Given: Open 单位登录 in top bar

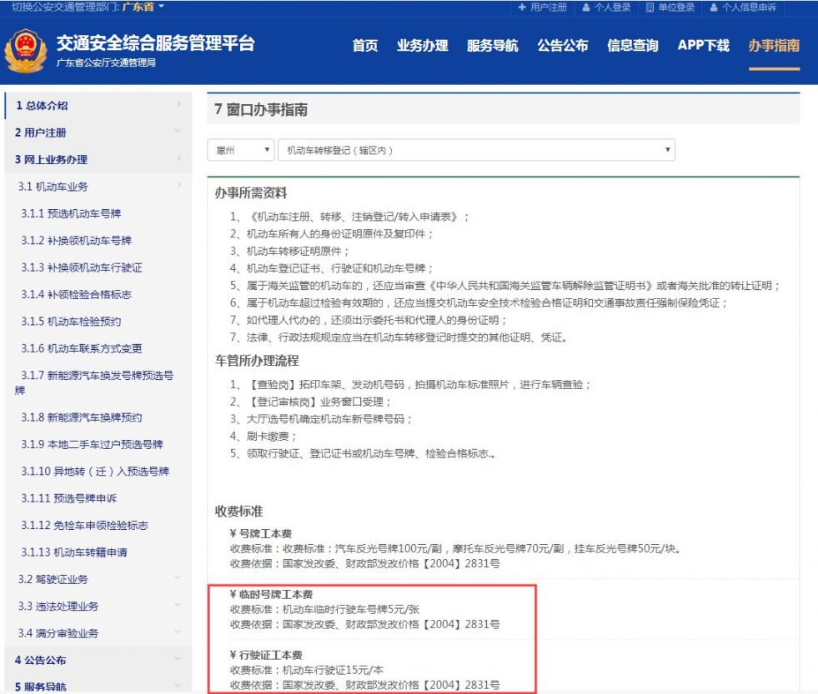Looking at the screenshot, I should coord(670,7).
